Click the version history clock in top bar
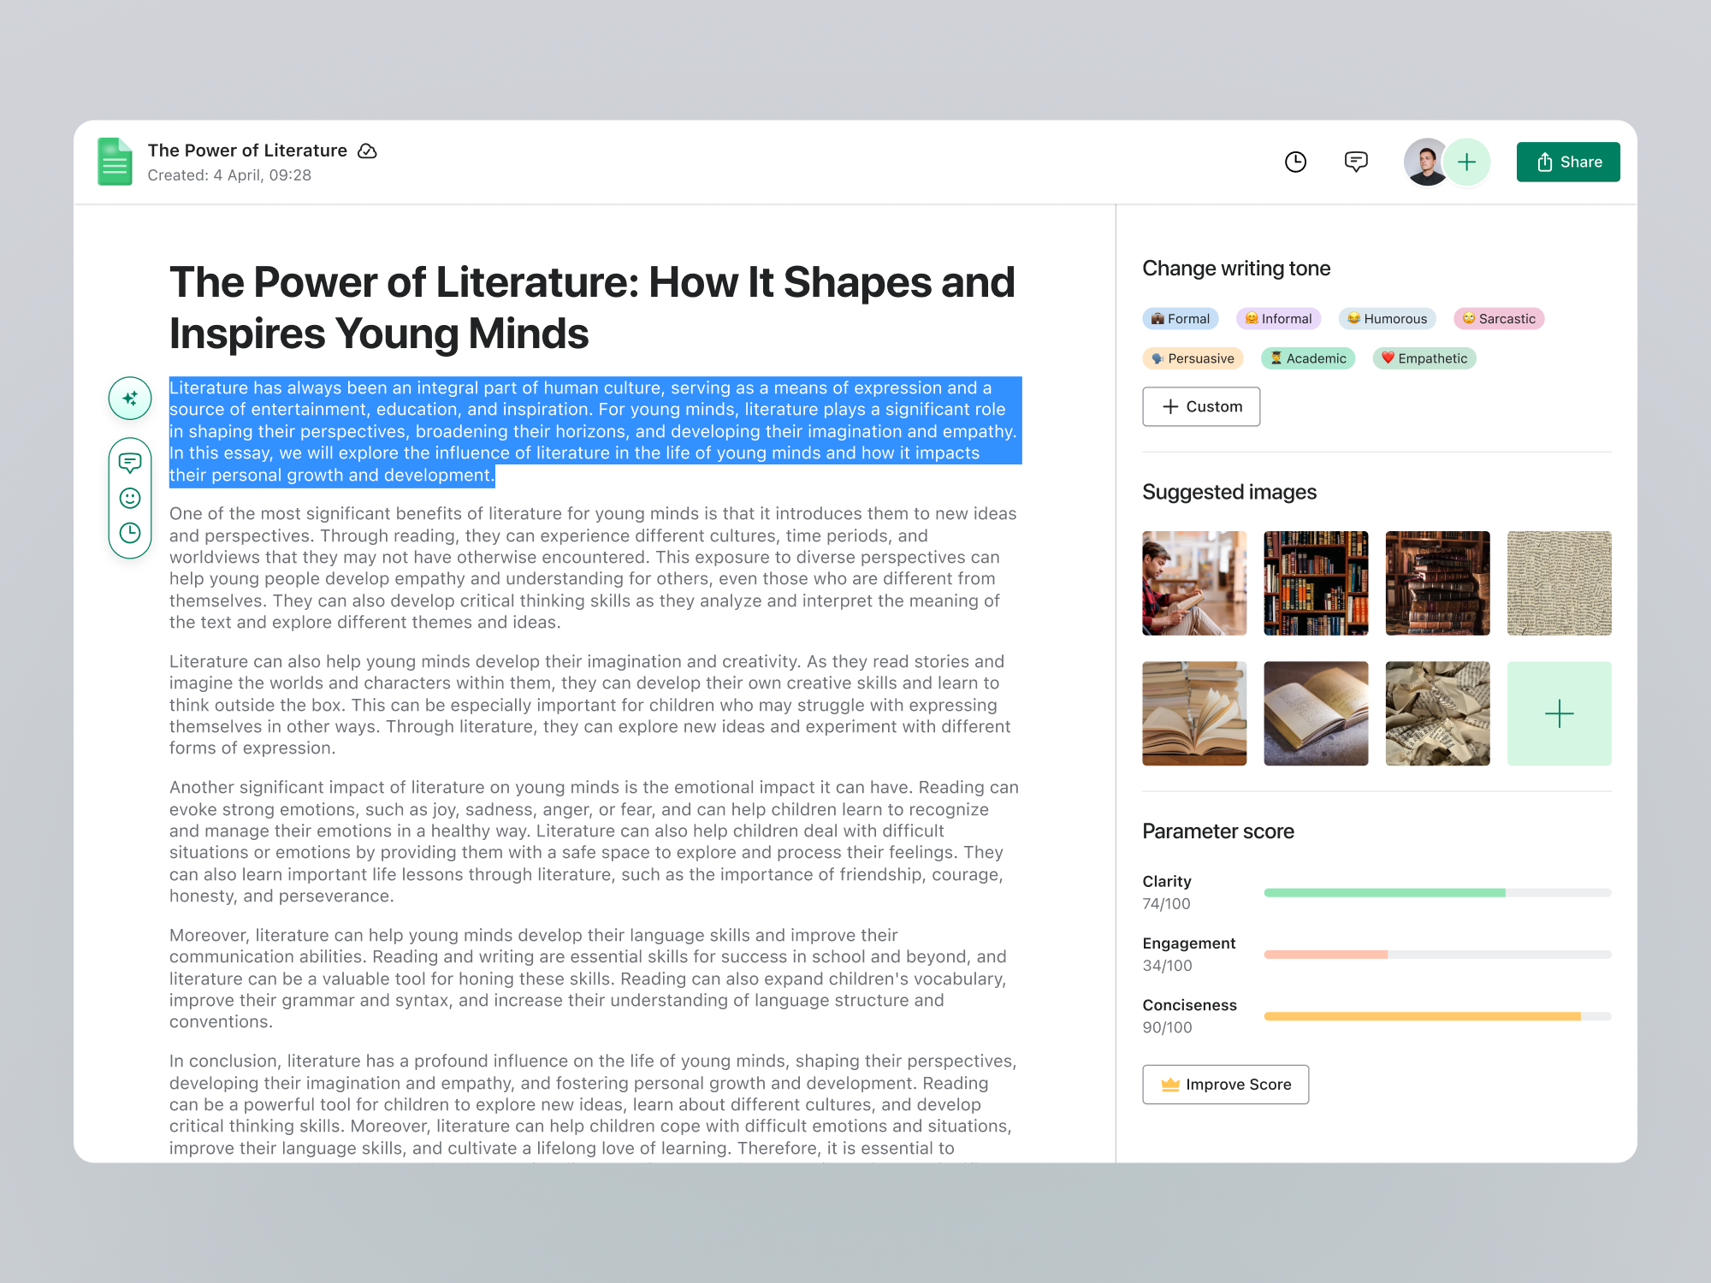This screenshot has width=1711, height=1283. tap(1295, 162)
